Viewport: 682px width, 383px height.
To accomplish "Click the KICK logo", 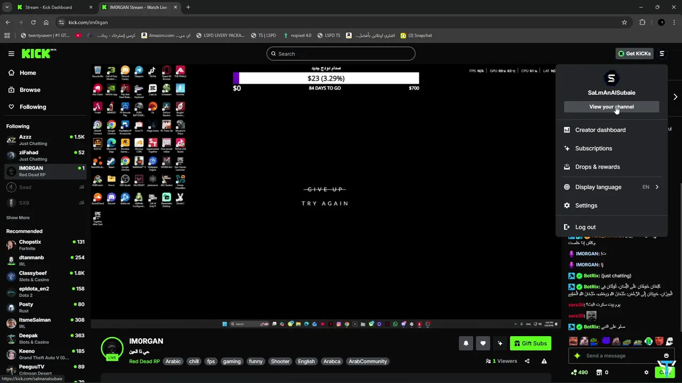I will (x=38, y=53).
